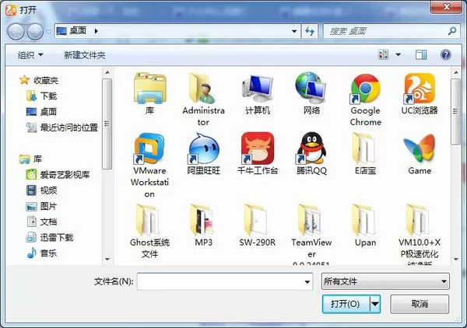Expand the address bar history dropdown
The image size is (467, 328).
(294, 31)
